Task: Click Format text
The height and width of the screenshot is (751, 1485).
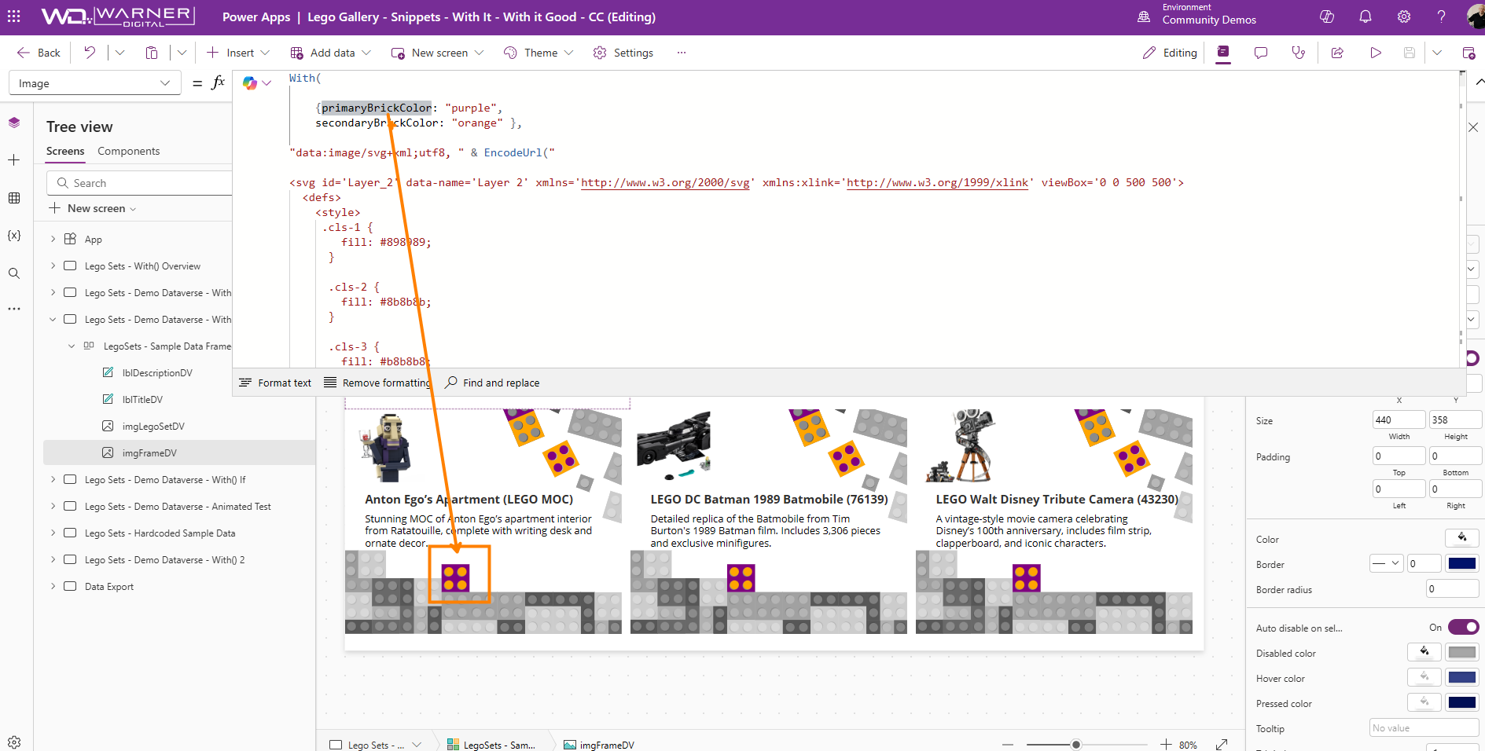Action: click(275, 383)
